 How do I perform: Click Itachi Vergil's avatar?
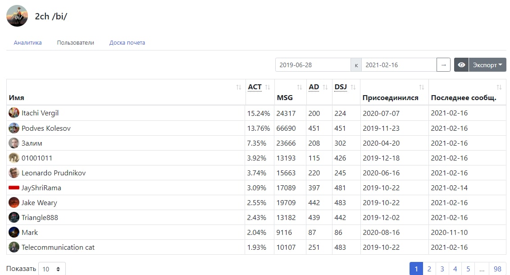[14, 113]
